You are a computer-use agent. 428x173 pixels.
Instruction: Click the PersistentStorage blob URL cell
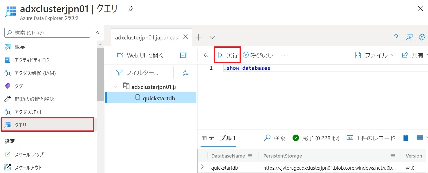(330, 168)
